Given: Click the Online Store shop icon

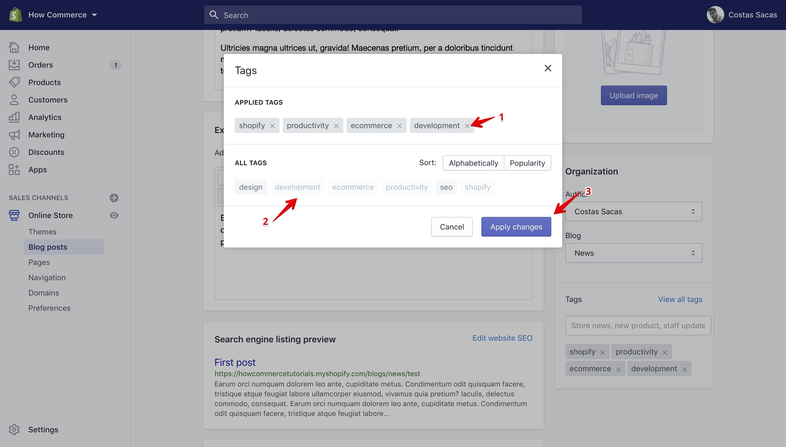Looking at the screenshot, I should [x=14, y=215].
